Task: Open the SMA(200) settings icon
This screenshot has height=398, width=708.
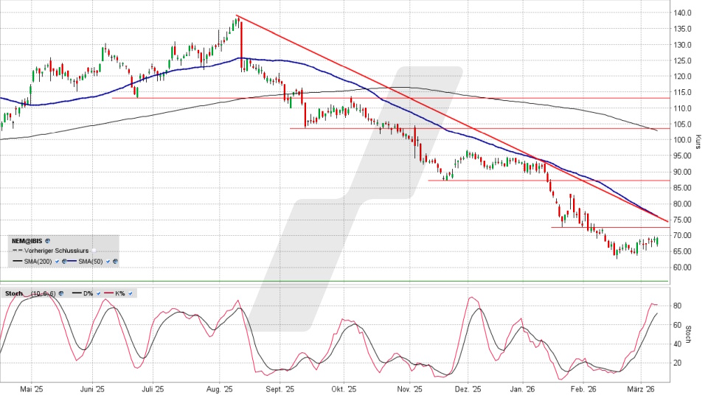Action: (64, 261)
